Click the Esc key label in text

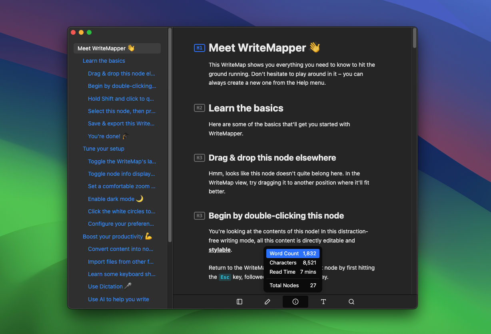click(x=225, y=277)
